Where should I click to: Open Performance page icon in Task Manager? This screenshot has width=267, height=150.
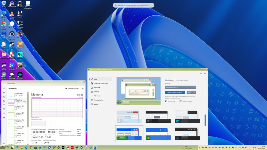[4, 97]
